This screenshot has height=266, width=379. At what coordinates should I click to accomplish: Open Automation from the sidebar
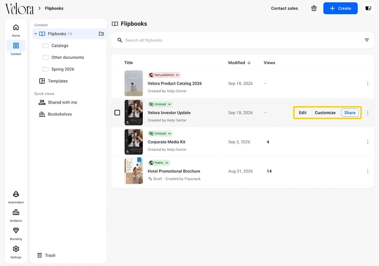click(x=16, y=194)
